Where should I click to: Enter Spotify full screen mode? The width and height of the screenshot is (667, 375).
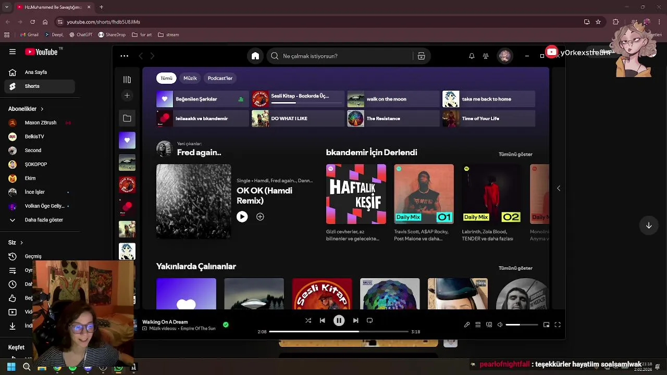(558, 325)
